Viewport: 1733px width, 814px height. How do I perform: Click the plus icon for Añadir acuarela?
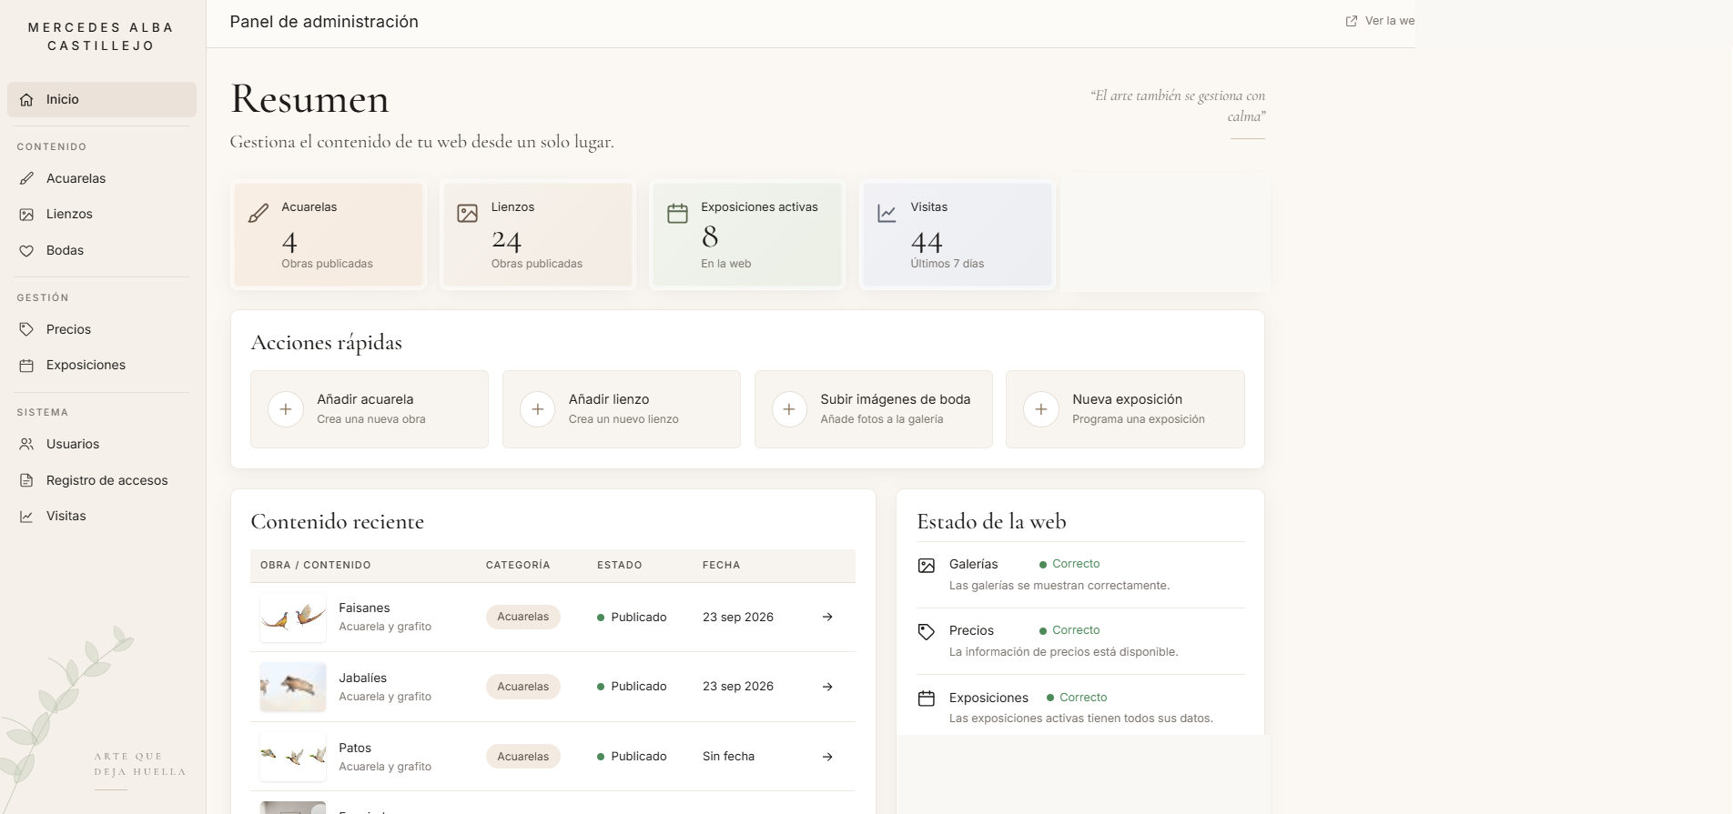click(286, 409)
